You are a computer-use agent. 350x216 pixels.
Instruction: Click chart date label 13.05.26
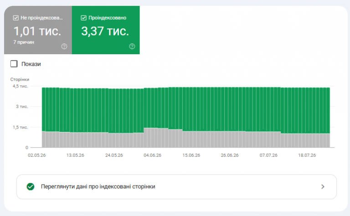pos(75,155)
